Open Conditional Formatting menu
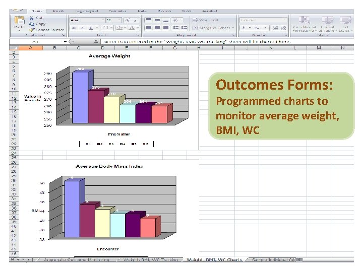363x272 pixels. click(x=305, y=24)
